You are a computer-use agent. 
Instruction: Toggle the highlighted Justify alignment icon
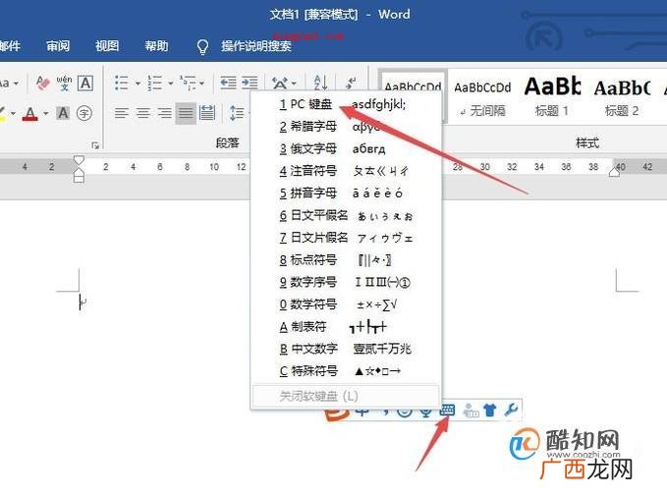(x=186, y=113)
